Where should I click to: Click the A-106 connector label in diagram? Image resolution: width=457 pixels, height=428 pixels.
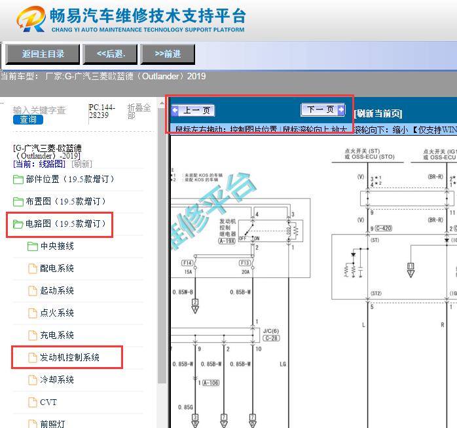tap(210, 383)
